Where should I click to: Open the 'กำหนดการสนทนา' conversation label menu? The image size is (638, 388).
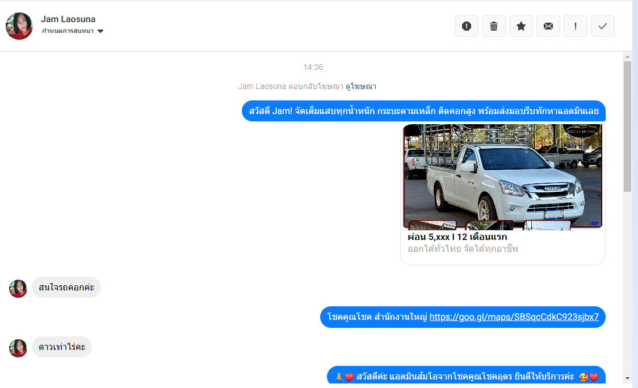(x=68, y=31)
